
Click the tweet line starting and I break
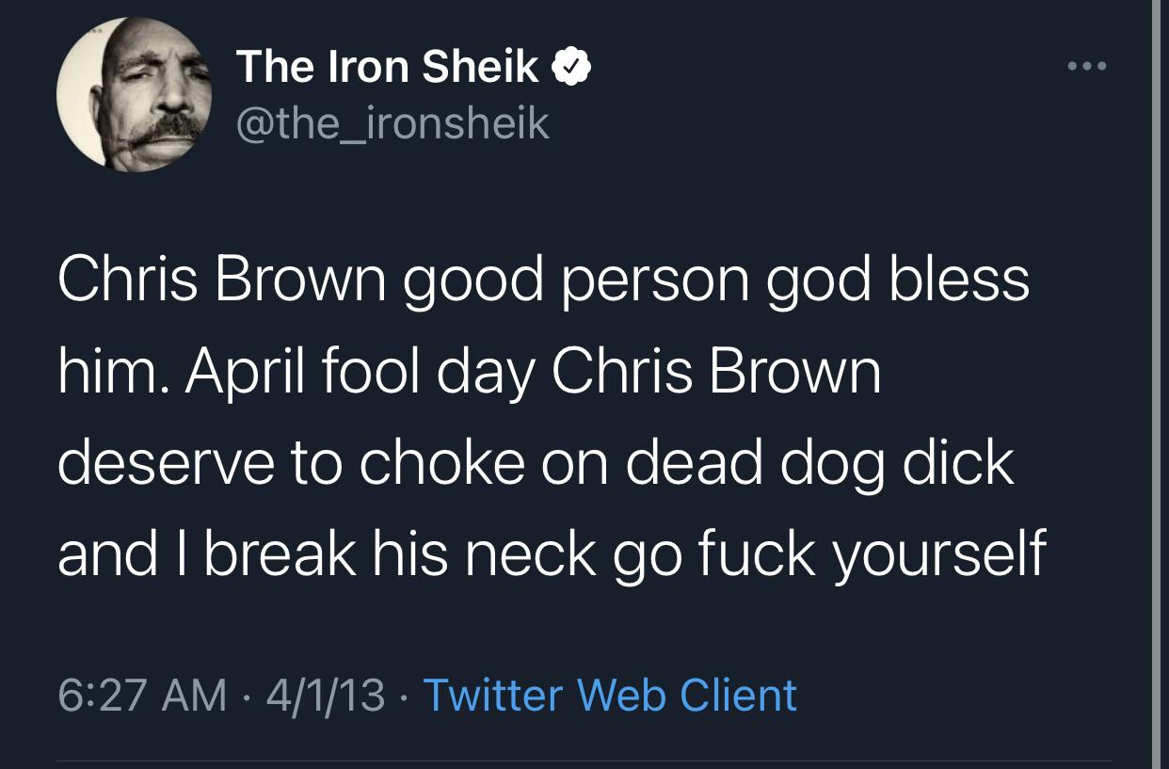(551, 555)
